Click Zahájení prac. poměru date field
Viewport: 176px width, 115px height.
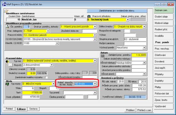click(x=139, y=55)
